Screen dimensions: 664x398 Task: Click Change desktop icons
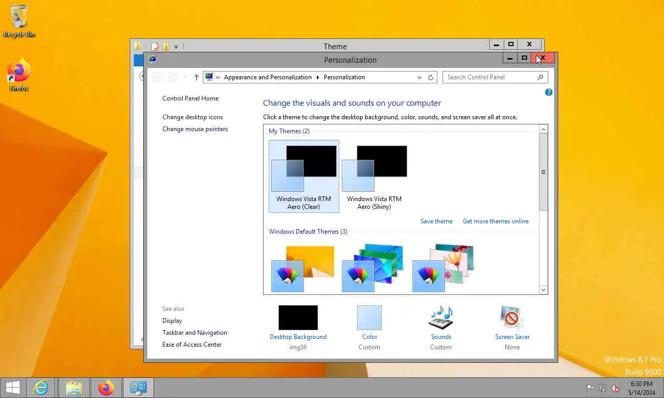(x=192, y=117)
